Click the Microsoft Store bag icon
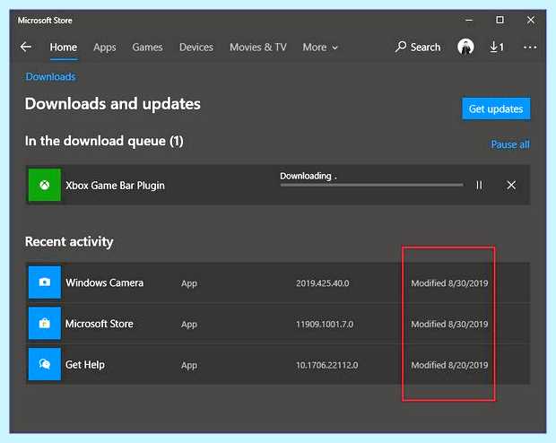 (x=44, y=323)
